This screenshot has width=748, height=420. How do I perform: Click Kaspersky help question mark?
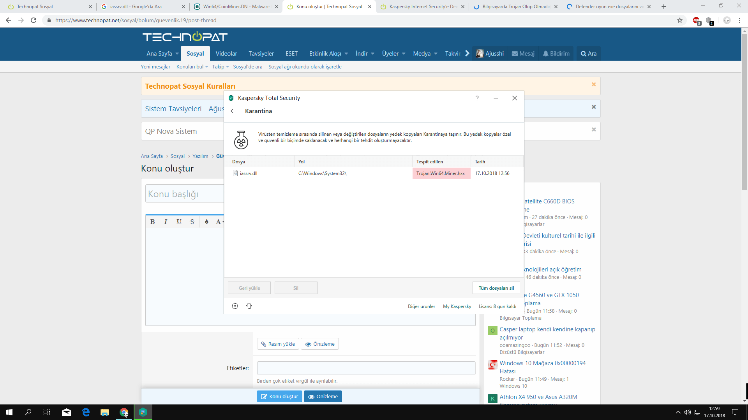[477, 98]
